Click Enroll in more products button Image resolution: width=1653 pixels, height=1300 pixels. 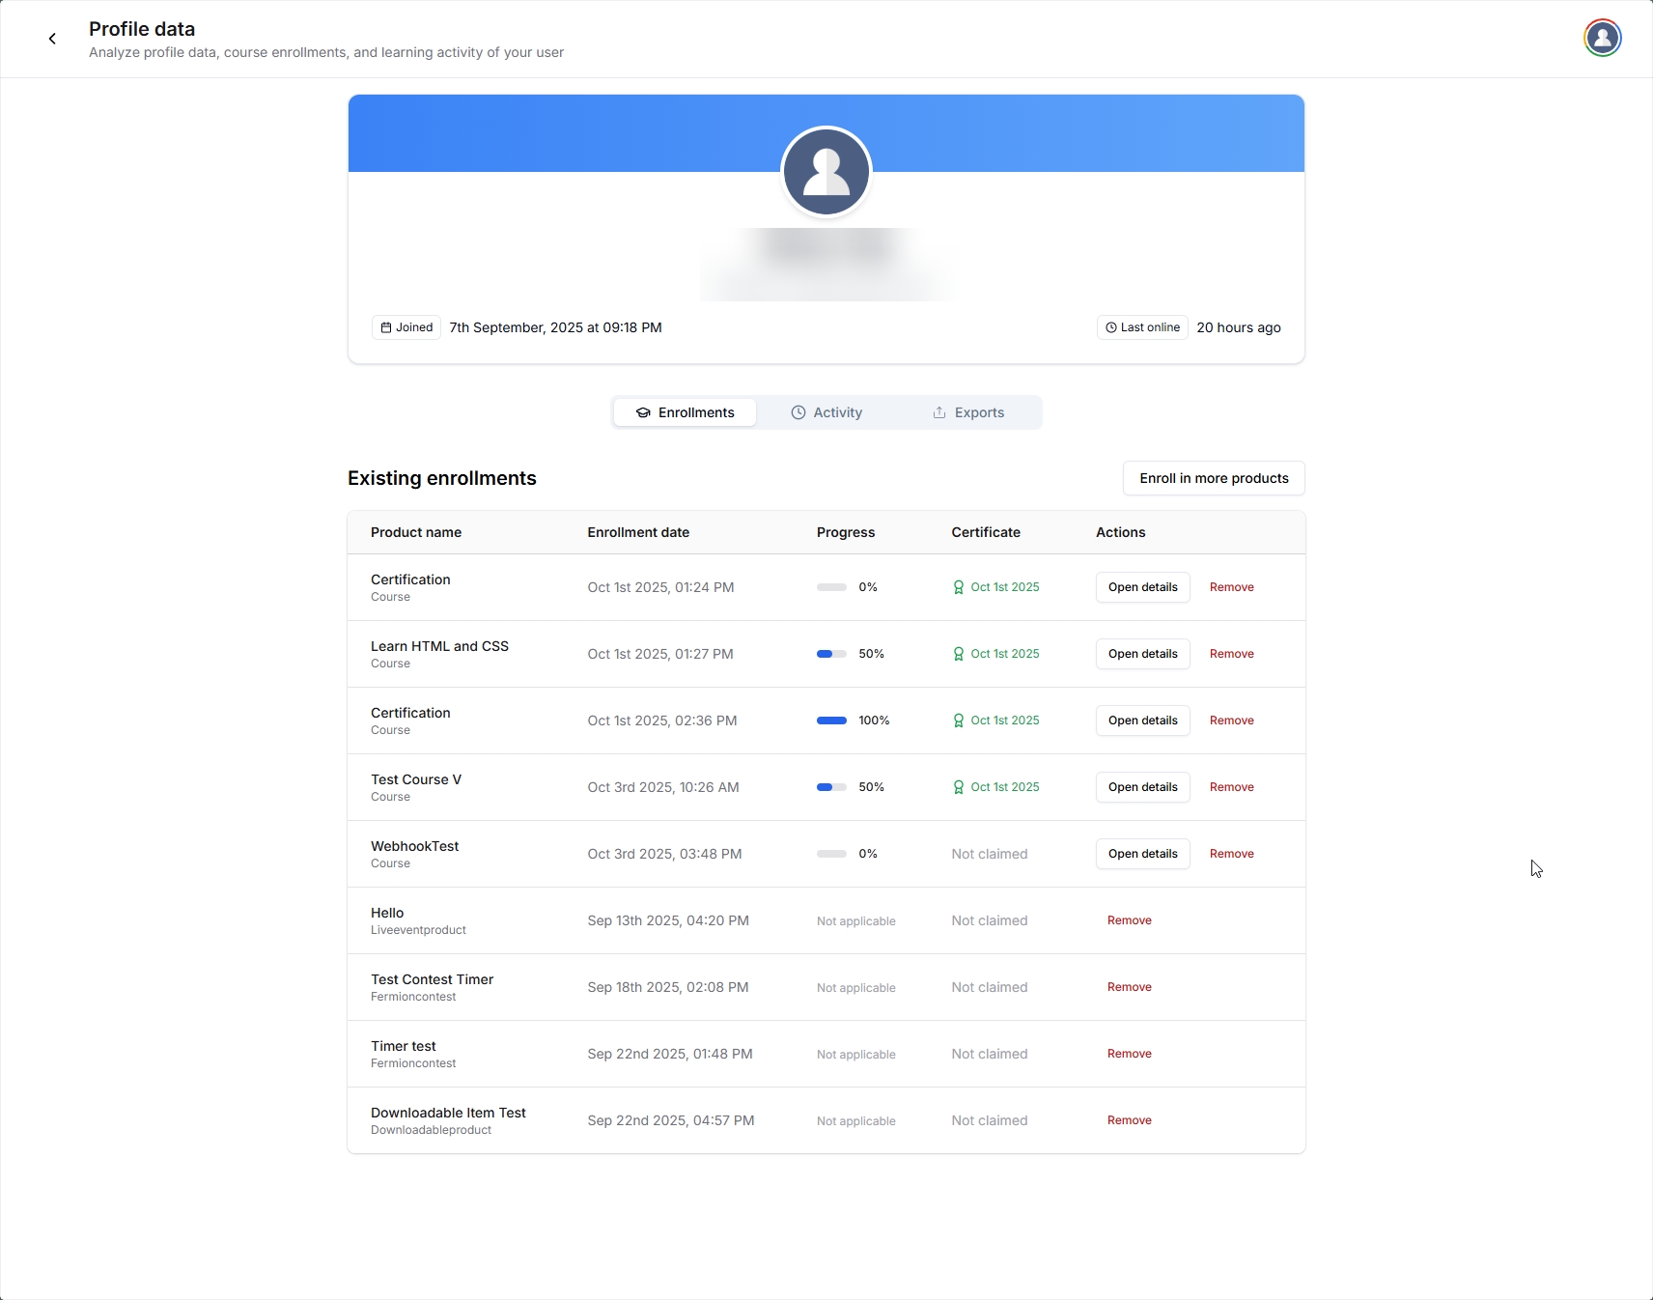pos(1213,478)
